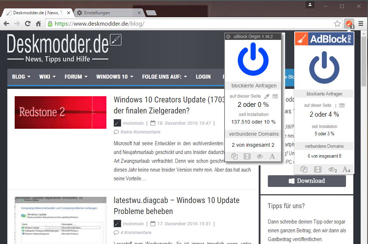
Task: Reload the current page
Action: click(x=28, y=24)
